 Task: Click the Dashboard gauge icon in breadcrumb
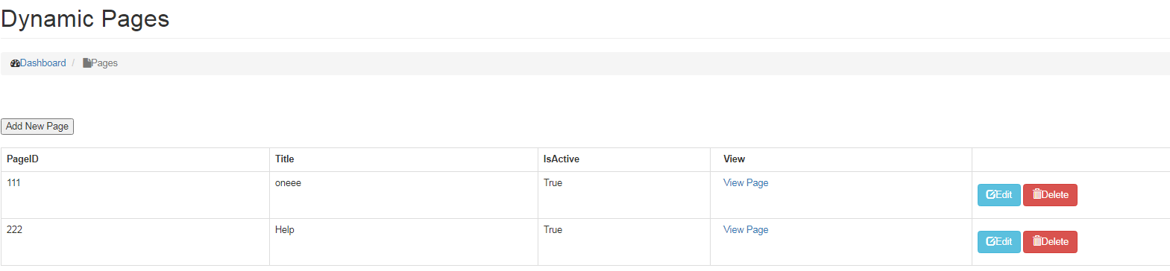15,63
